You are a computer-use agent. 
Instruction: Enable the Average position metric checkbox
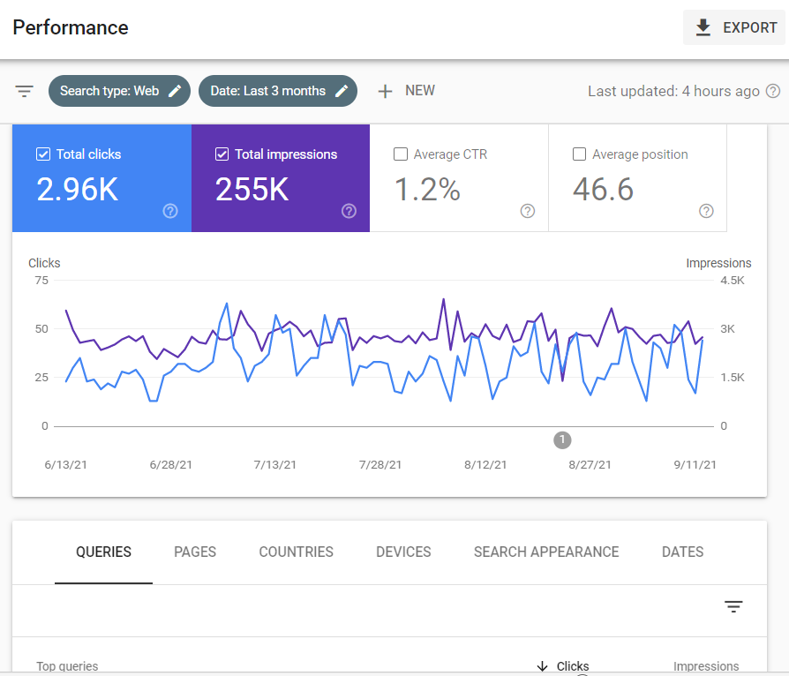[x=579, y=154]
